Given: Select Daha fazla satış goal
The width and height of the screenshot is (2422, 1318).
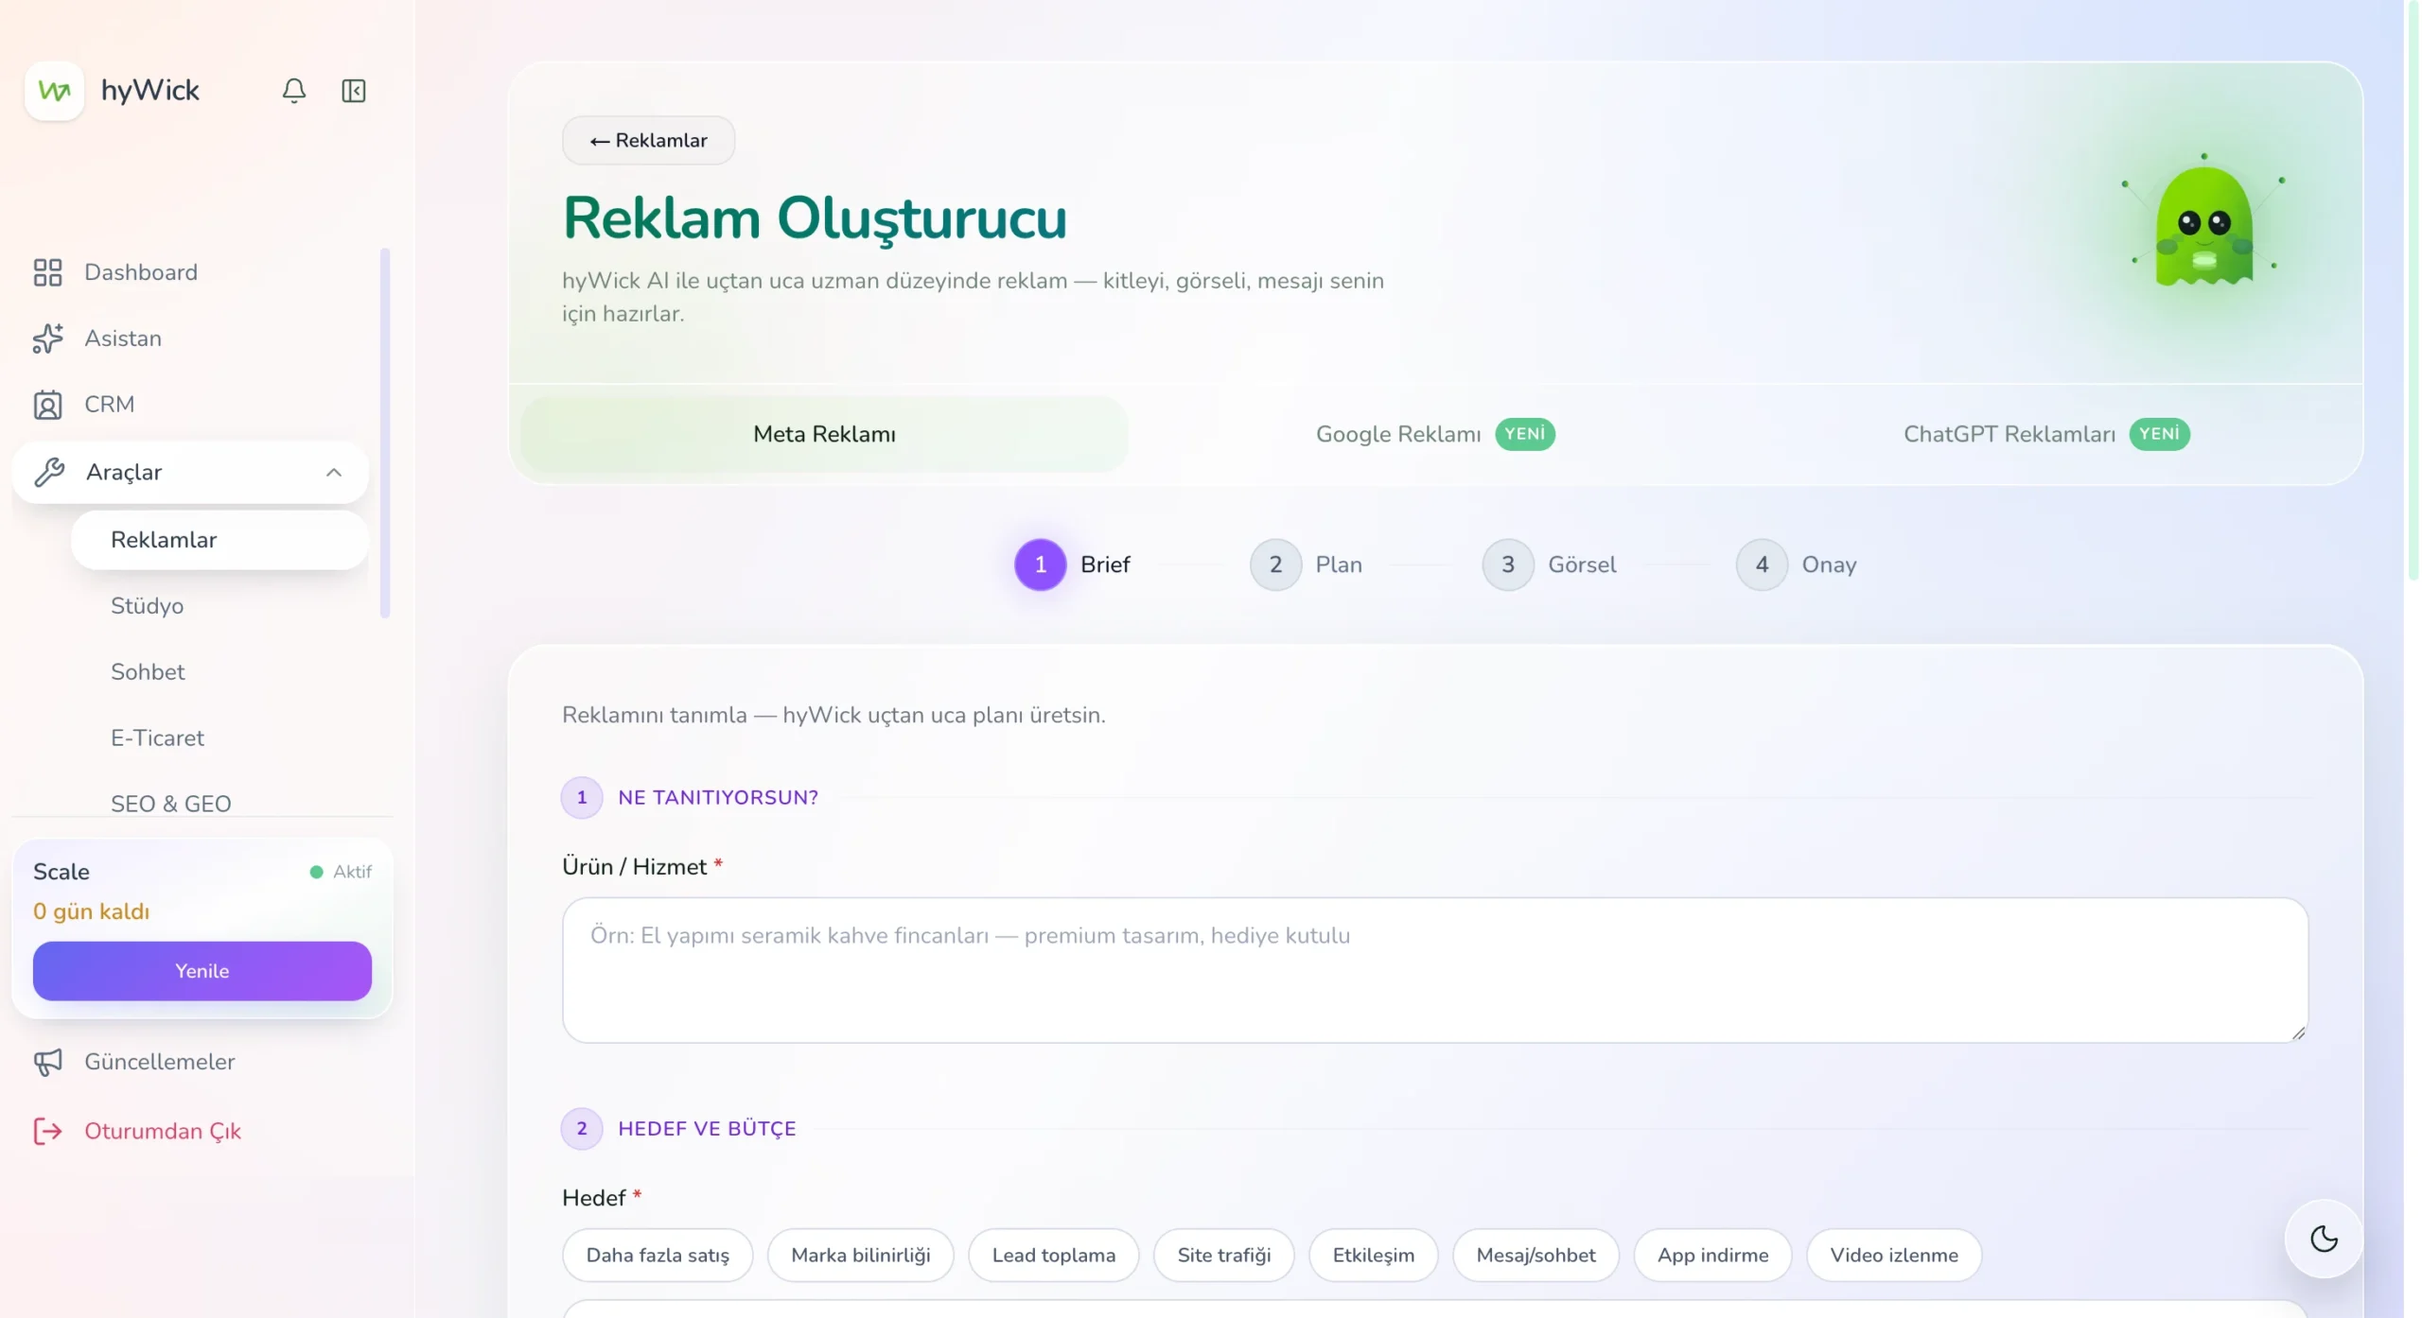Looking at the screenshot, I should [658, 1256].
